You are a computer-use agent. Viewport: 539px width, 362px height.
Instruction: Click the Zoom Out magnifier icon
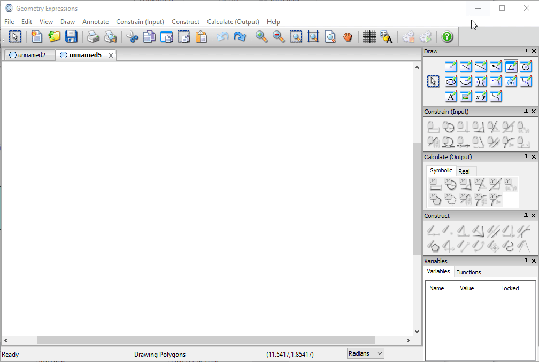[x=279, y=37]
